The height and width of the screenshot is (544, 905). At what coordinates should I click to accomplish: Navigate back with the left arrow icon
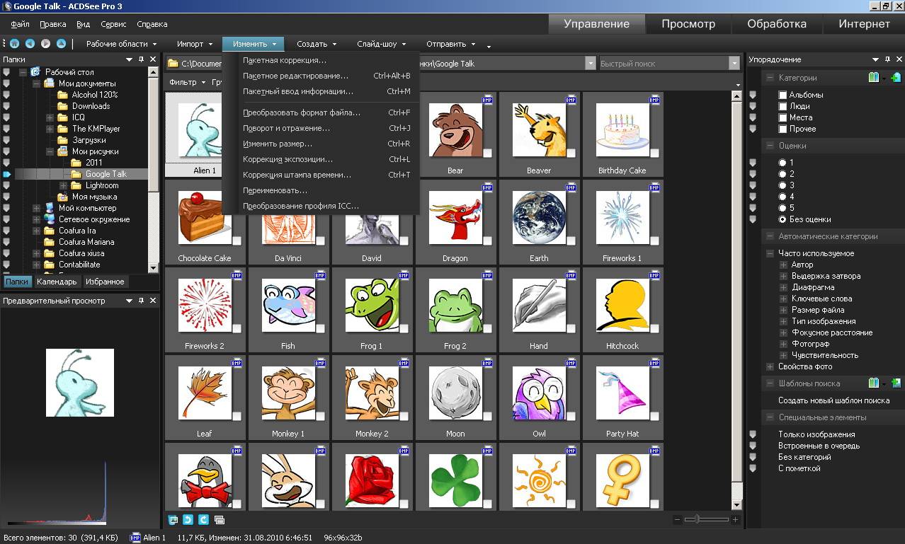pyautogui.click(x=30, y=44)
